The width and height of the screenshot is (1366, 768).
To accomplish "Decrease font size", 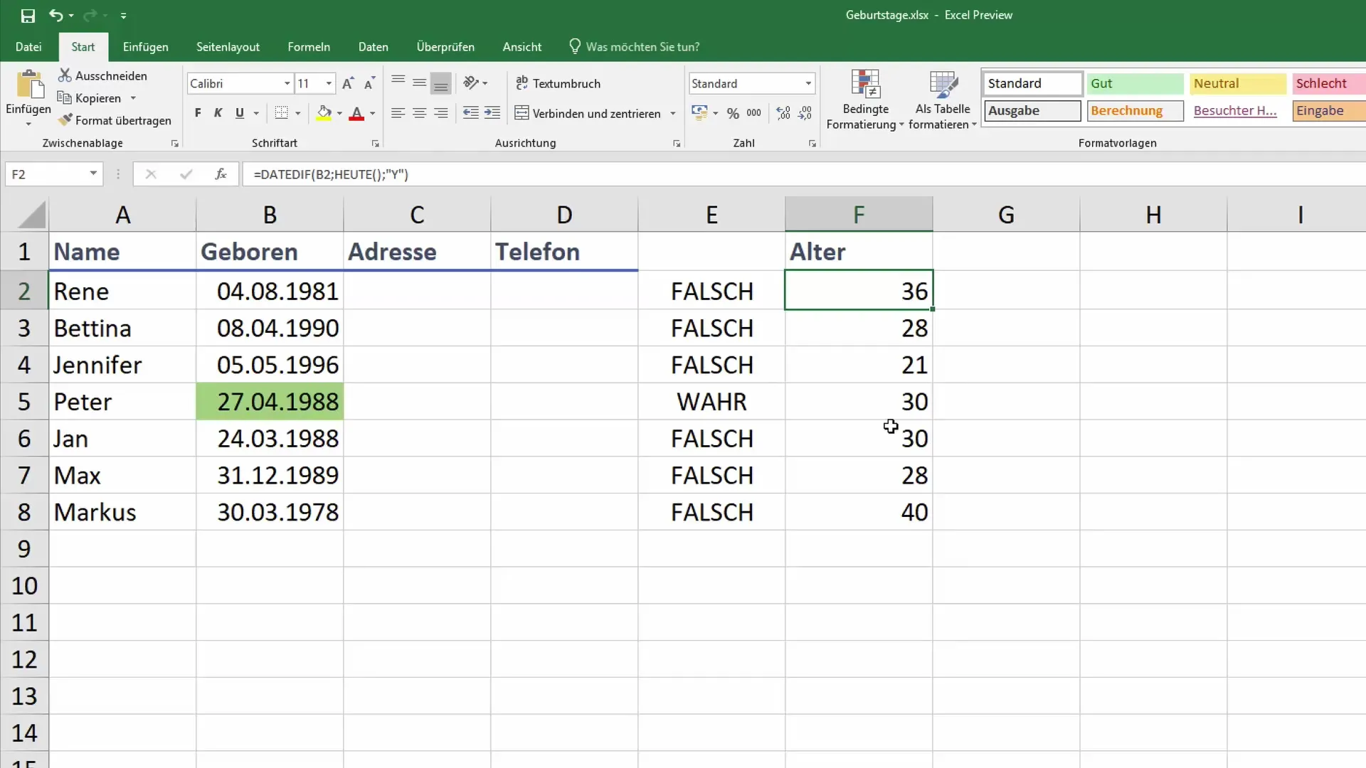I will tap(369, 83).
